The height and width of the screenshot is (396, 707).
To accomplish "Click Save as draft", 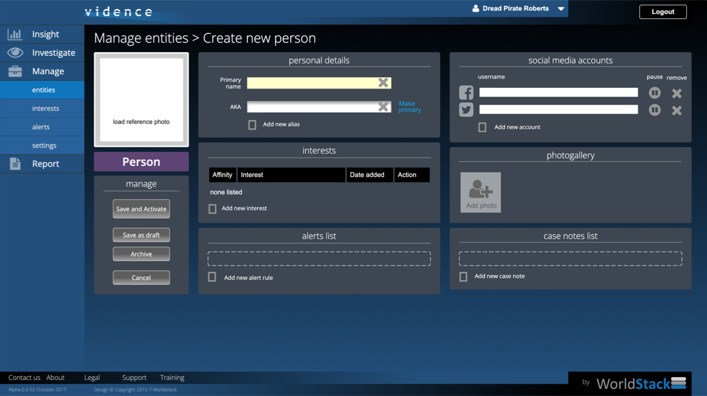I will click(141, 235).
